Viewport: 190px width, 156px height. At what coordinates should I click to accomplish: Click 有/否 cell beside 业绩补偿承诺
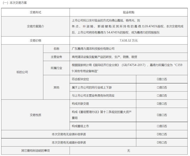click(162, 134)
